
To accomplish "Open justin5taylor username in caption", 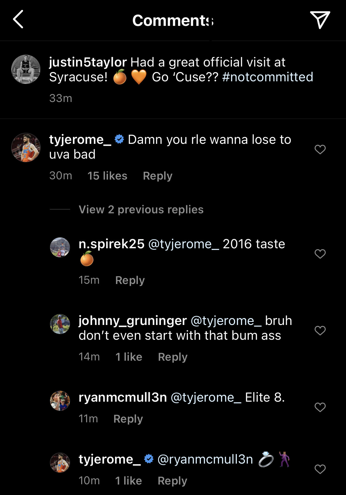I will point(88,62).
